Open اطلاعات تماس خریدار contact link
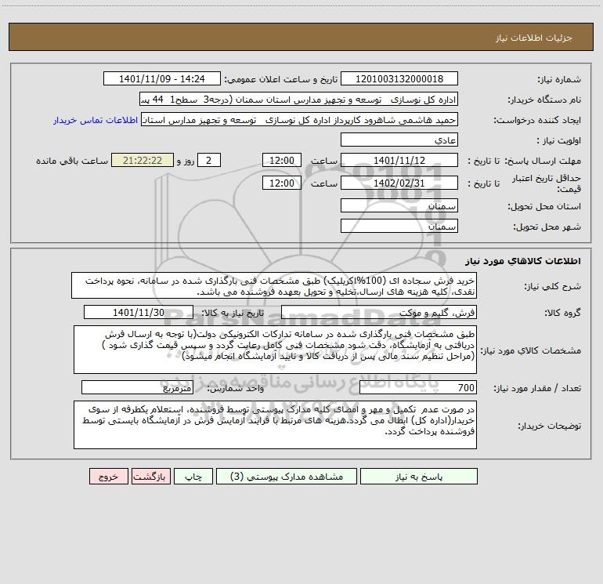Screen dimensions: 603x584 96,120
